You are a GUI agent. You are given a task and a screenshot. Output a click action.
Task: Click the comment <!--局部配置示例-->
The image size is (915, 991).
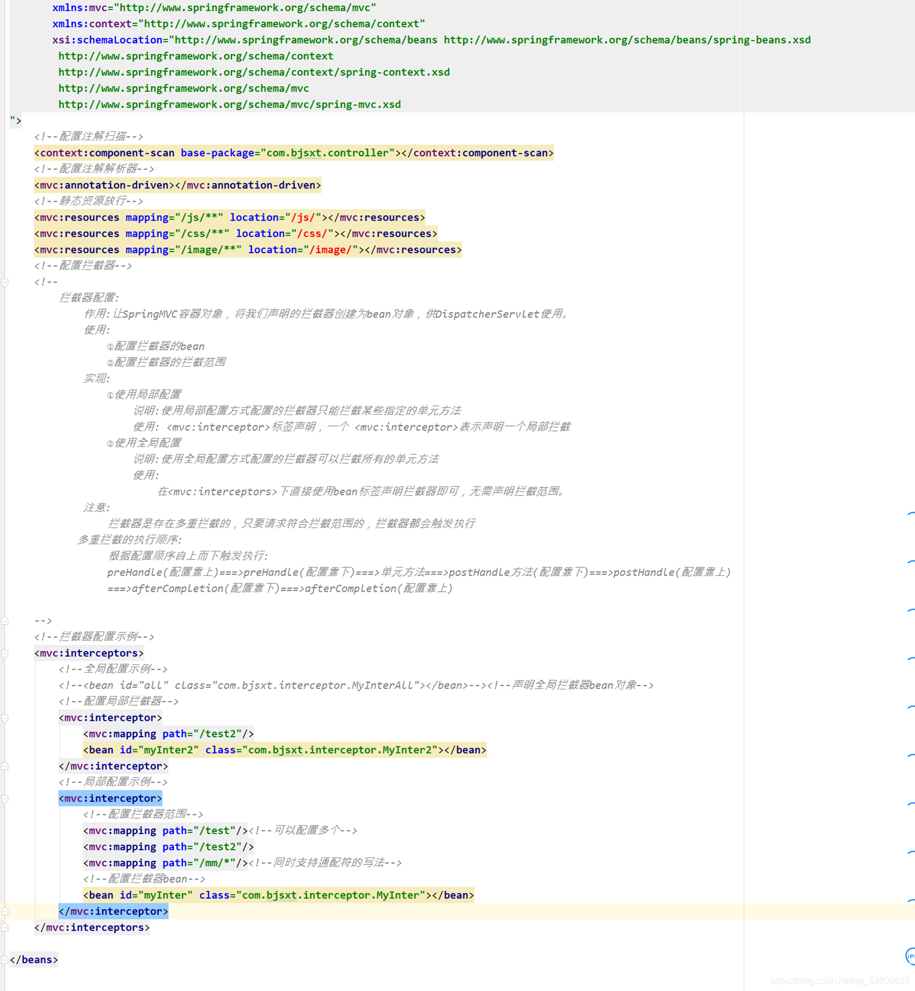pyautogui.click(x=113, y=782)
